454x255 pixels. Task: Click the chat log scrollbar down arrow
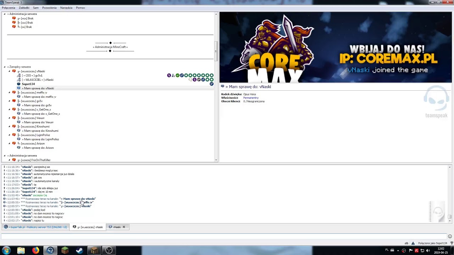click(450, 221)
